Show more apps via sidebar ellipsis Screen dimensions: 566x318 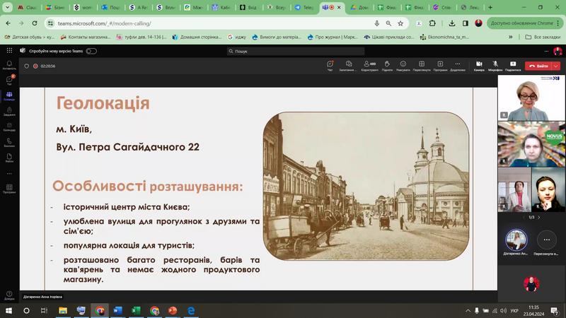pos(9,173)
